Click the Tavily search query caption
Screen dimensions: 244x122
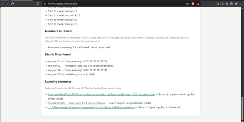click(x=83, y=88)
